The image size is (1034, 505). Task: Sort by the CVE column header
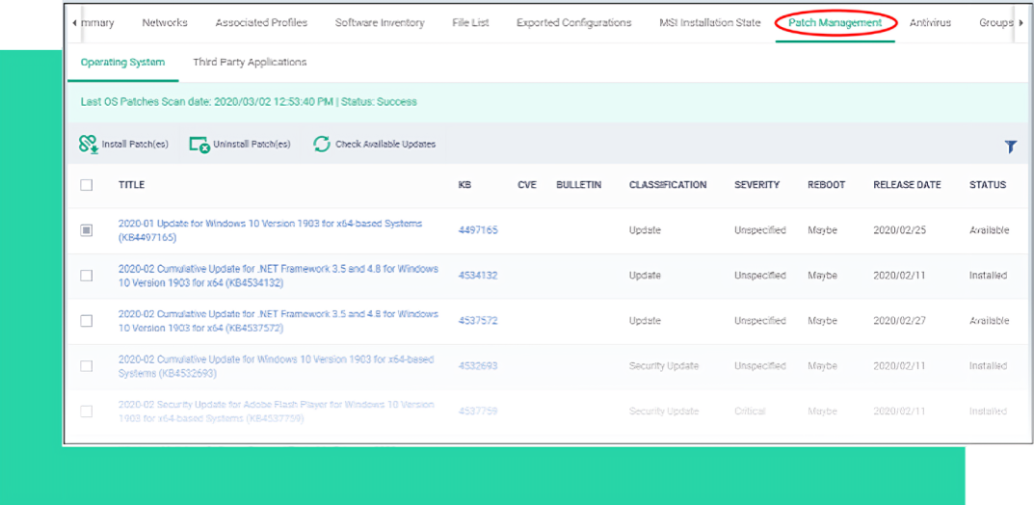tap(527, 185)
